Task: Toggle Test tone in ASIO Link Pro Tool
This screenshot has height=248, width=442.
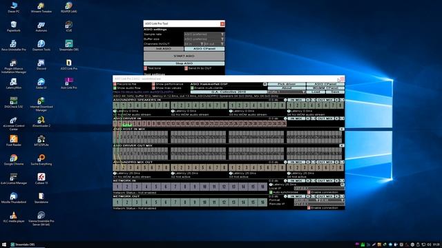Action: tap(146, 68)
